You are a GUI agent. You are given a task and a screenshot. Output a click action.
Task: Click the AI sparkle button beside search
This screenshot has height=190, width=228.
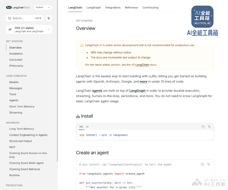tap(49, 18)
